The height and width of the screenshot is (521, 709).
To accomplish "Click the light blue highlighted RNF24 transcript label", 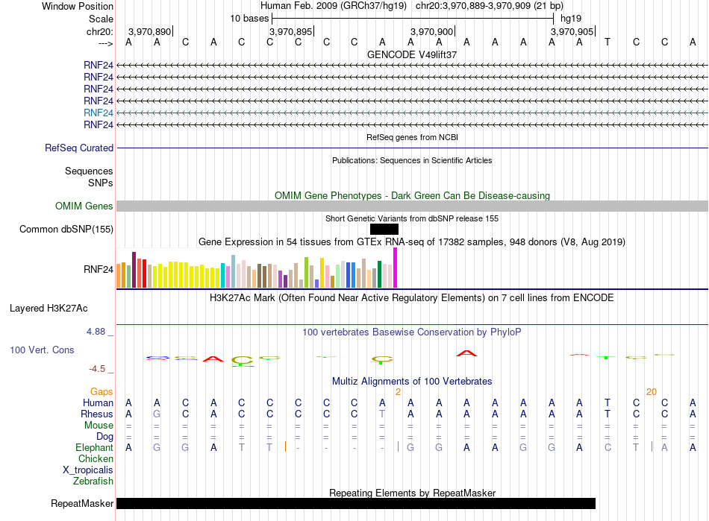I will (98, 113).
